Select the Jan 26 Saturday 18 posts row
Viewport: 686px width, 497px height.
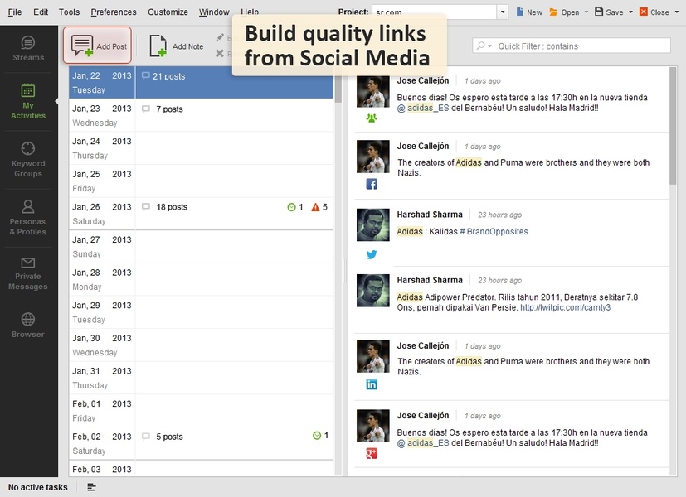click(202, 214)
